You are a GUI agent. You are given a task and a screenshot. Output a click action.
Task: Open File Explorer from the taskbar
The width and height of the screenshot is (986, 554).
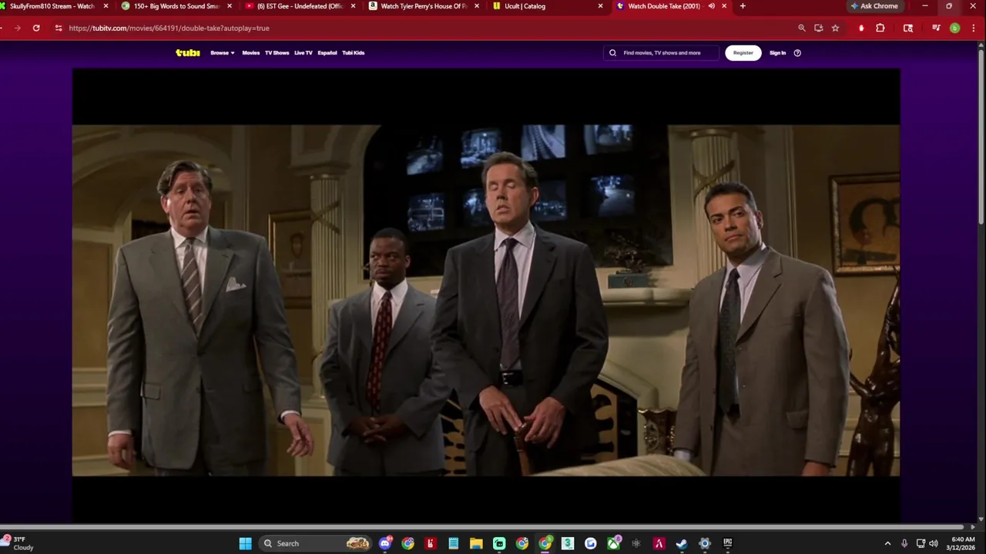click(476, 543)
